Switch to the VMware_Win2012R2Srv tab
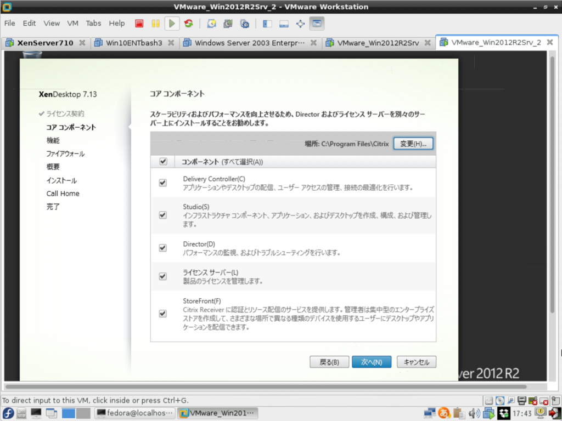The height and width of the screenshot is (421, 562). click(378, 43)
